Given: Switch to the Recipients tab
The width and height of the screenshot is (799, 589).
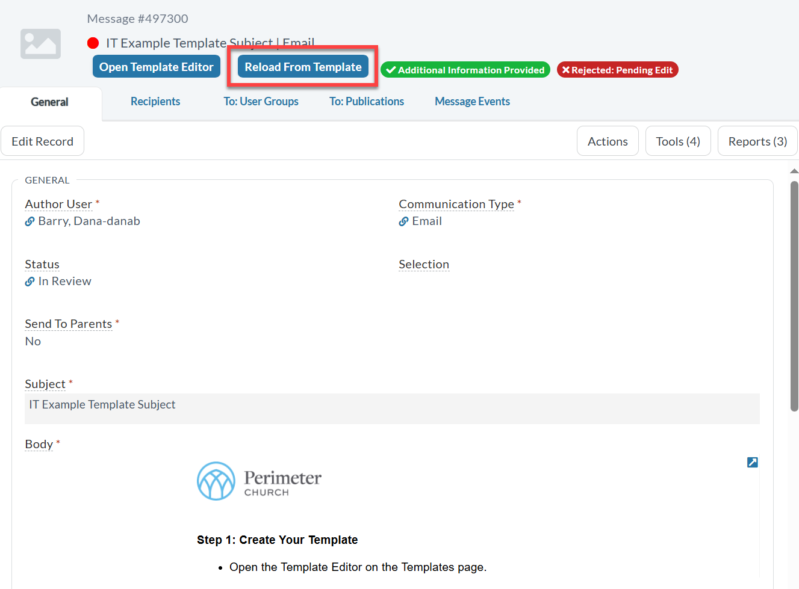Looking at the screenshot, I should click(x=155, y=102).
